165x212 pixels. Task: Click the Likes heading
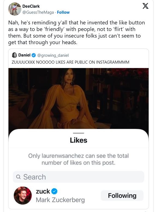click(x=79, y=140)
